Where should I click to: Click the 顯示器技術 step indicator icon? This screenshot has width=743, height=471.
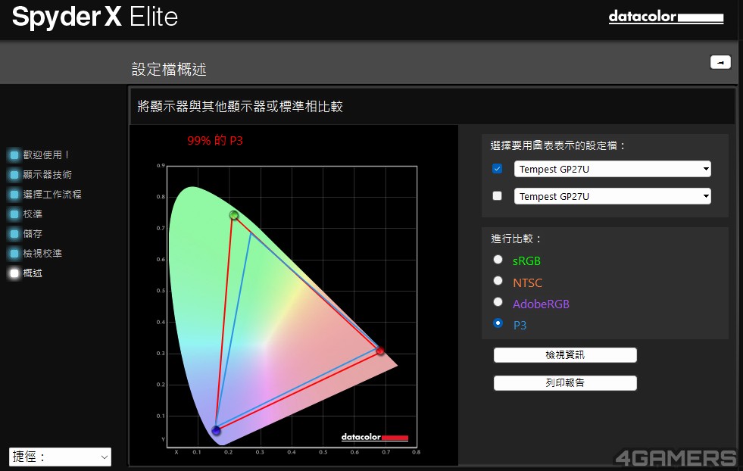[14, 175]
